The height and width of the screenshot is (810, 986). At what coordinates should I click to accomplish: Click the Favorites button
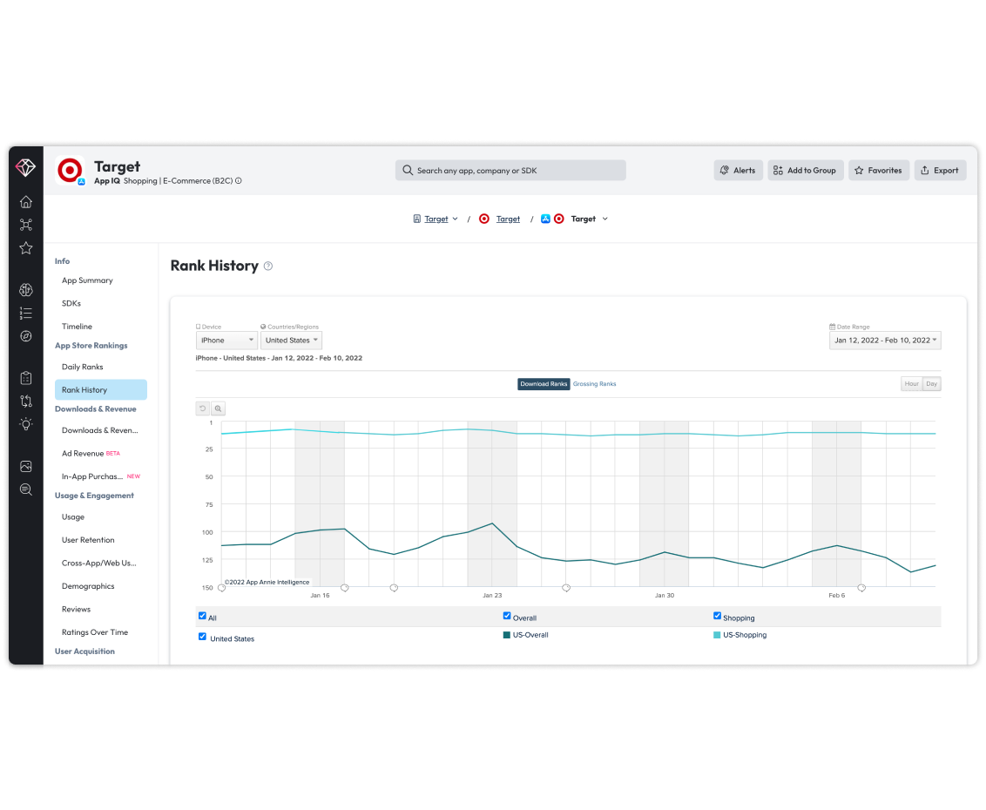(x=879, y=171)
